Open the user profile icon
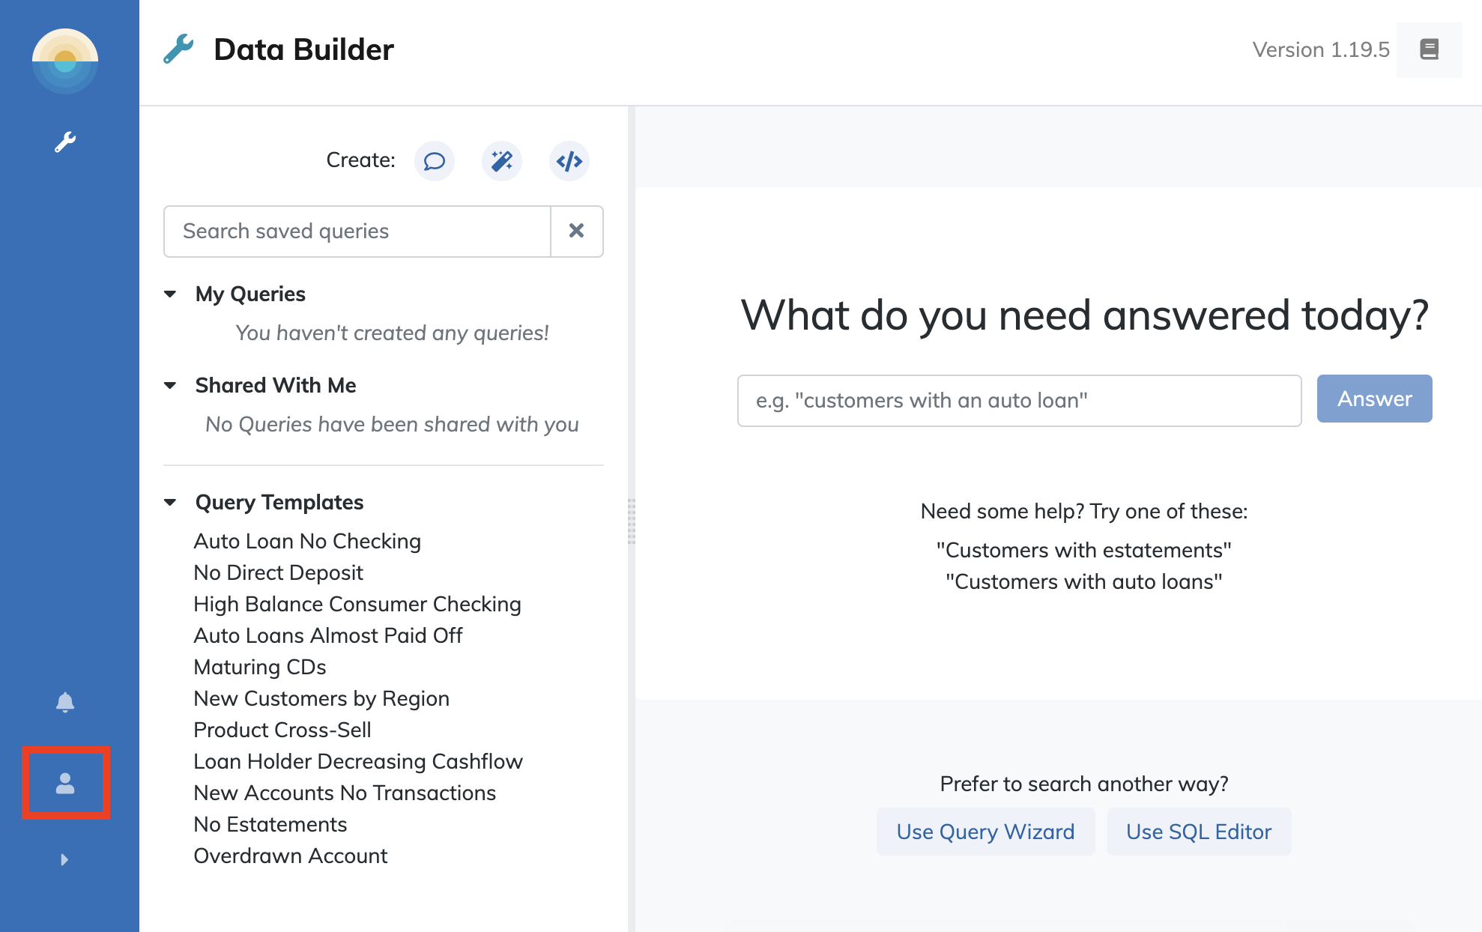1482x932 pixels. (65, 783)
